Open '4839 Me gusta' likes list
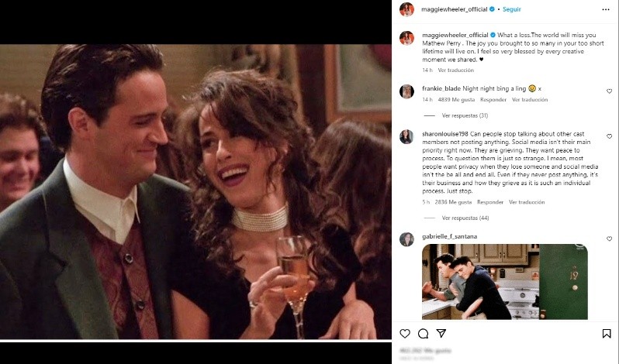 click(x=456, y=100)
